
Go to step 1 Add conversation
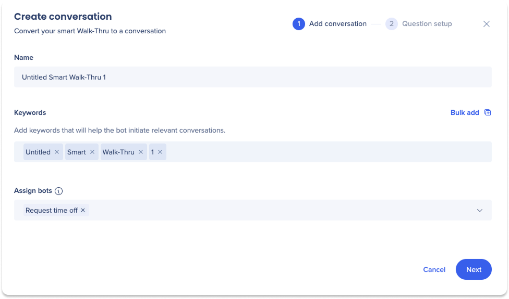point(330,24)
